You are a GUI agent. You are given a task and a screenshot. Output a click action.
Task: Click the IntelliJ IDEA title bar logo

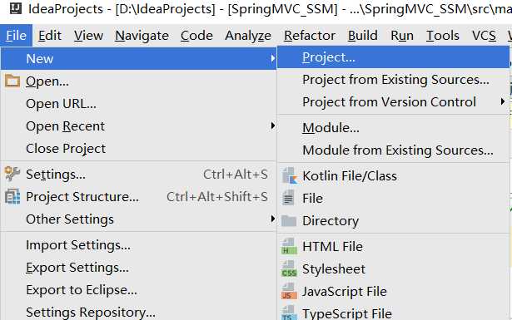tap(15, 8)
